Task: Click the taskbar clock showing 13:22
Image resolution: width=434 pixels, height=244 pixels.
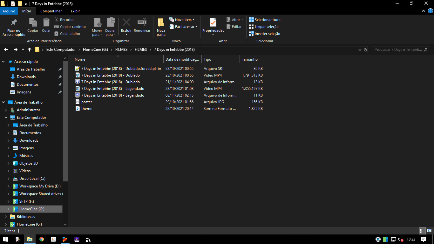Action: click(x=411, y=239)
